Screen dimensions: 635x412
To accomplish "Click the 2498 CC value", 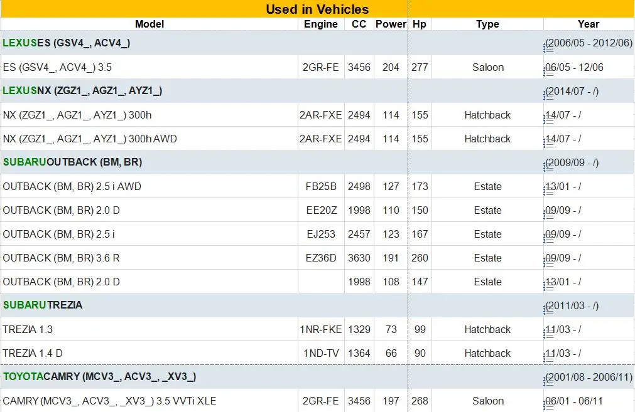I will tap(359, 186).
